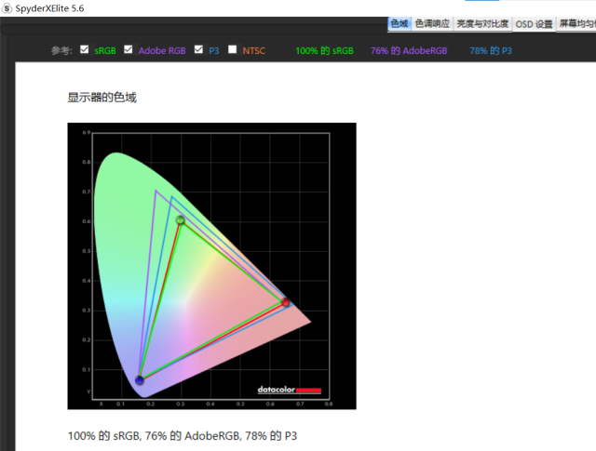Click the '参考:' label
The width and height of the screenshot is (596, 451).
[x=61, y=50]
